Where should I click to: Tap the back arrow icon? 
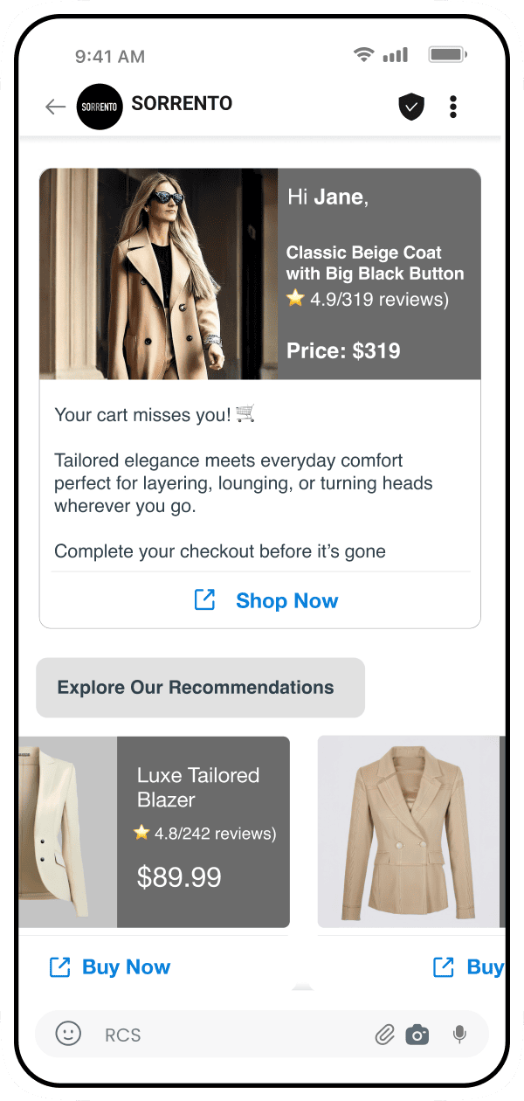[55, 107]
